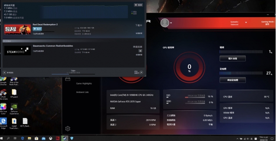
Task: Open Game Highlights in Dragon Center sidebar
Action: (x=84, y=83)
